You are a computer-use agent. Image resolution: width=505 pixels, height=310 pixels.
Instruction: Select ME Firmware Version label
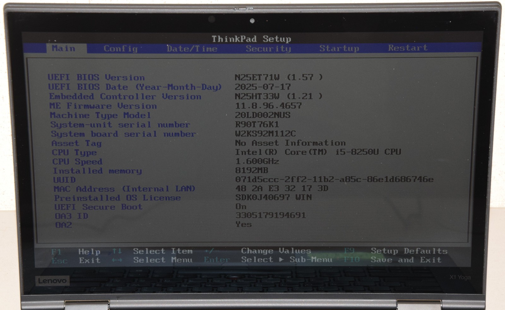103,106
